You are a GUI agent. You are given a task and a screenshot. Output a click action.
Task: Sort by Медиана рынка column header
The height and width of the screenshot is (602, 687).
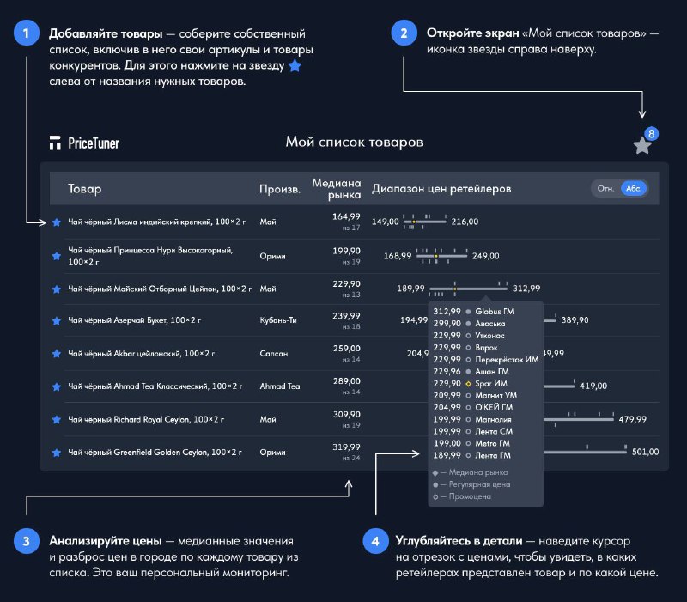(x=336, y=189)
